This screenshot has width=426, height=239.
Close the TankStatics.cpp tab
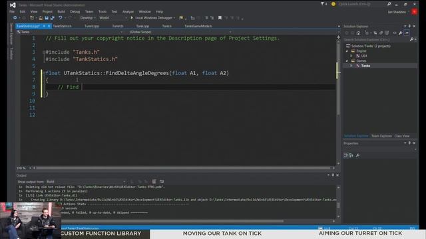[x=49, y=26]
